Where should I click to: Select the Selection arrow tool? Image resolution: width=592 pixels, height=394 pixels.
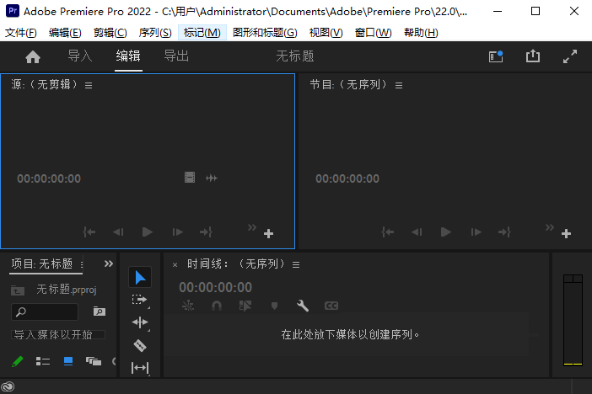click(140, 278)
